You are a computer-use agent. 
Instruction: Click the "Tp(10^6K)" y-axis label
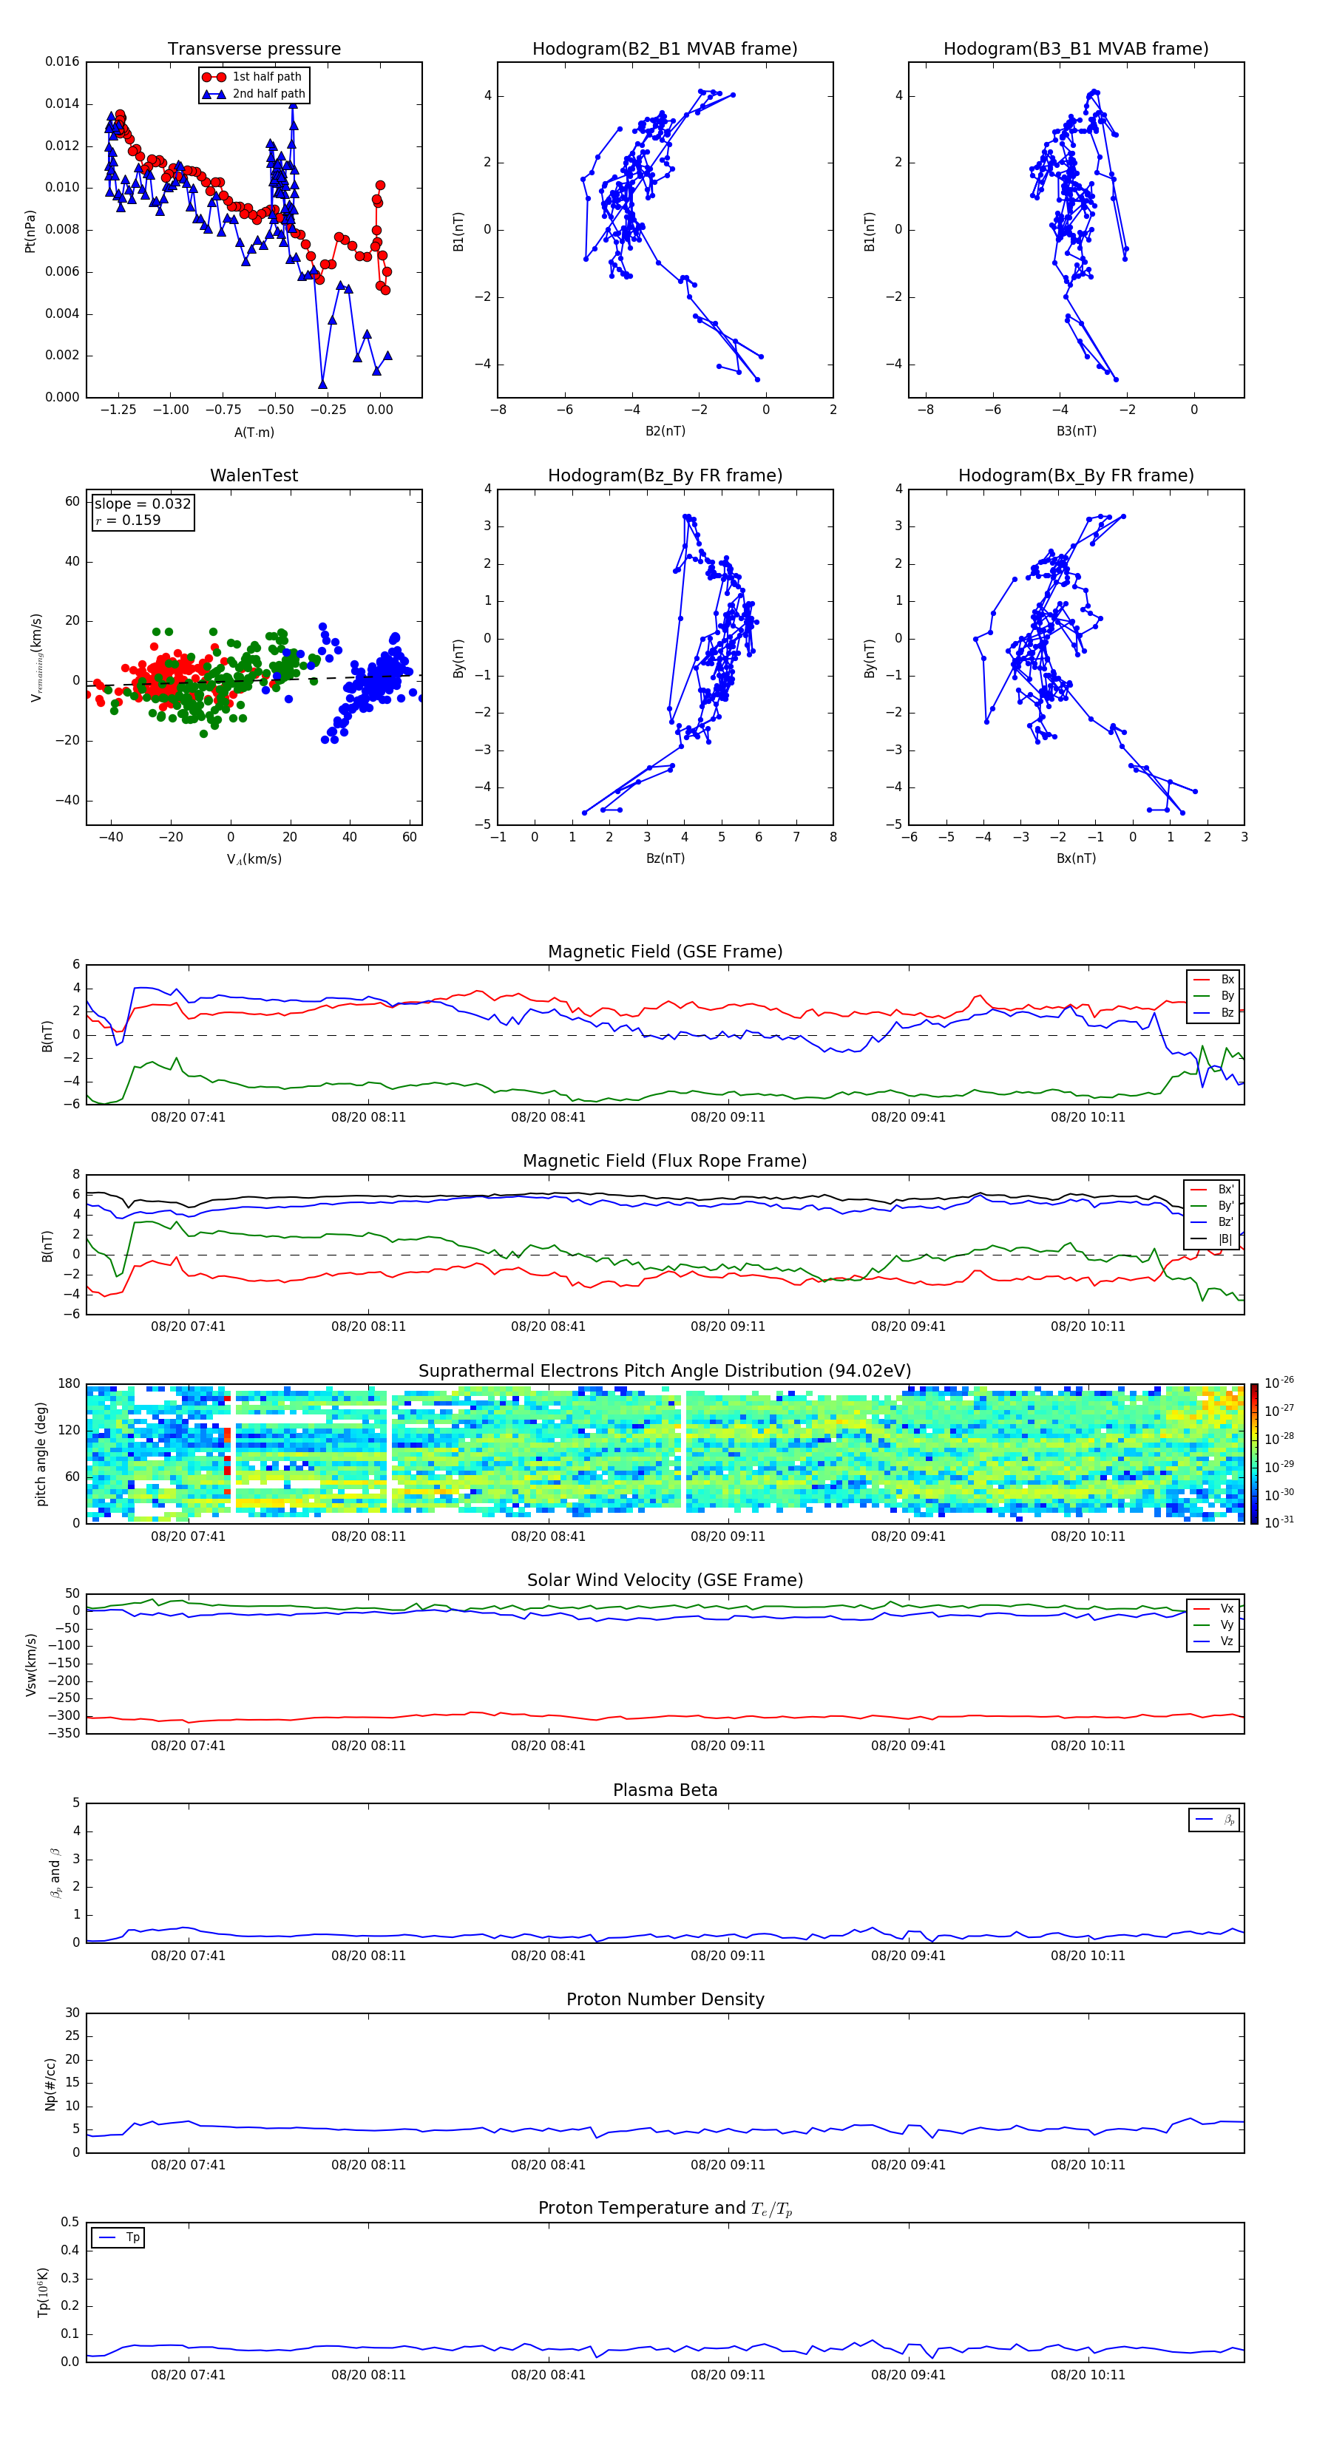[x=43, y=2292]
